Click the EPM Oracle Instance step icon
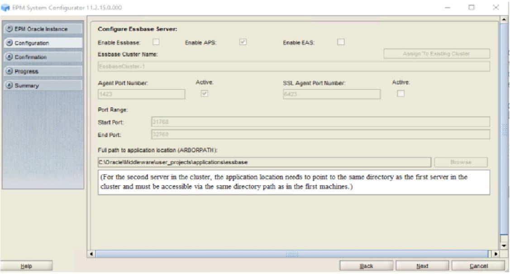Image resolution: width=510 pixels, height=274 pixels. [x=10, y=29]
